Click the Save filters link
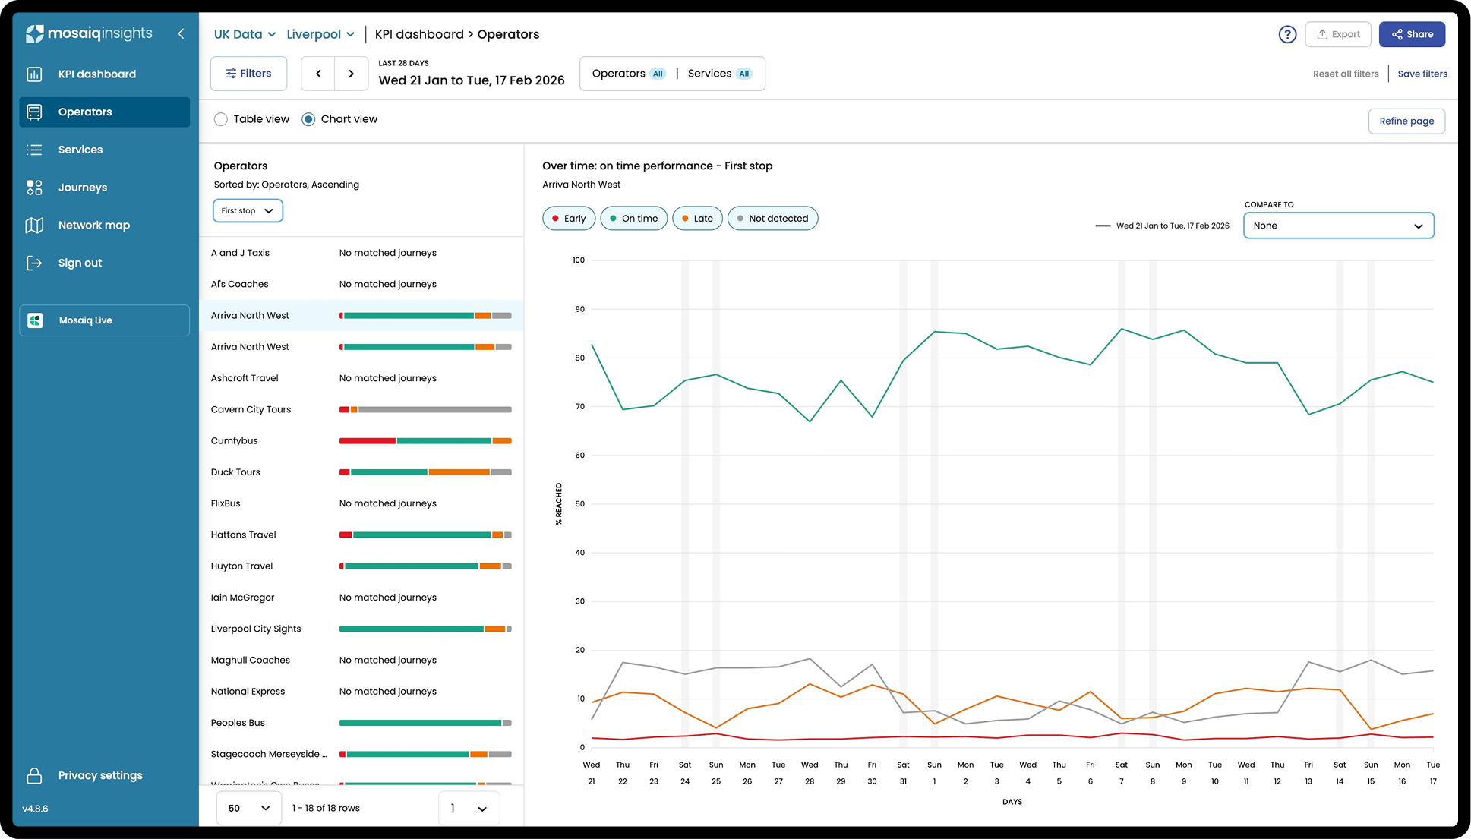 pyautogui.click(x=1422, y=74)
